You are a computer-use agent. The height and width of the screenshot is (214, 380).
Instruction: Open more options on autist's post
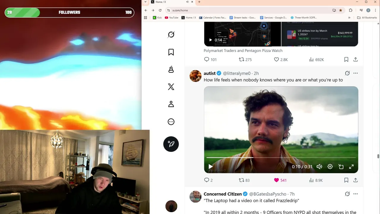[x=355, y=73]
